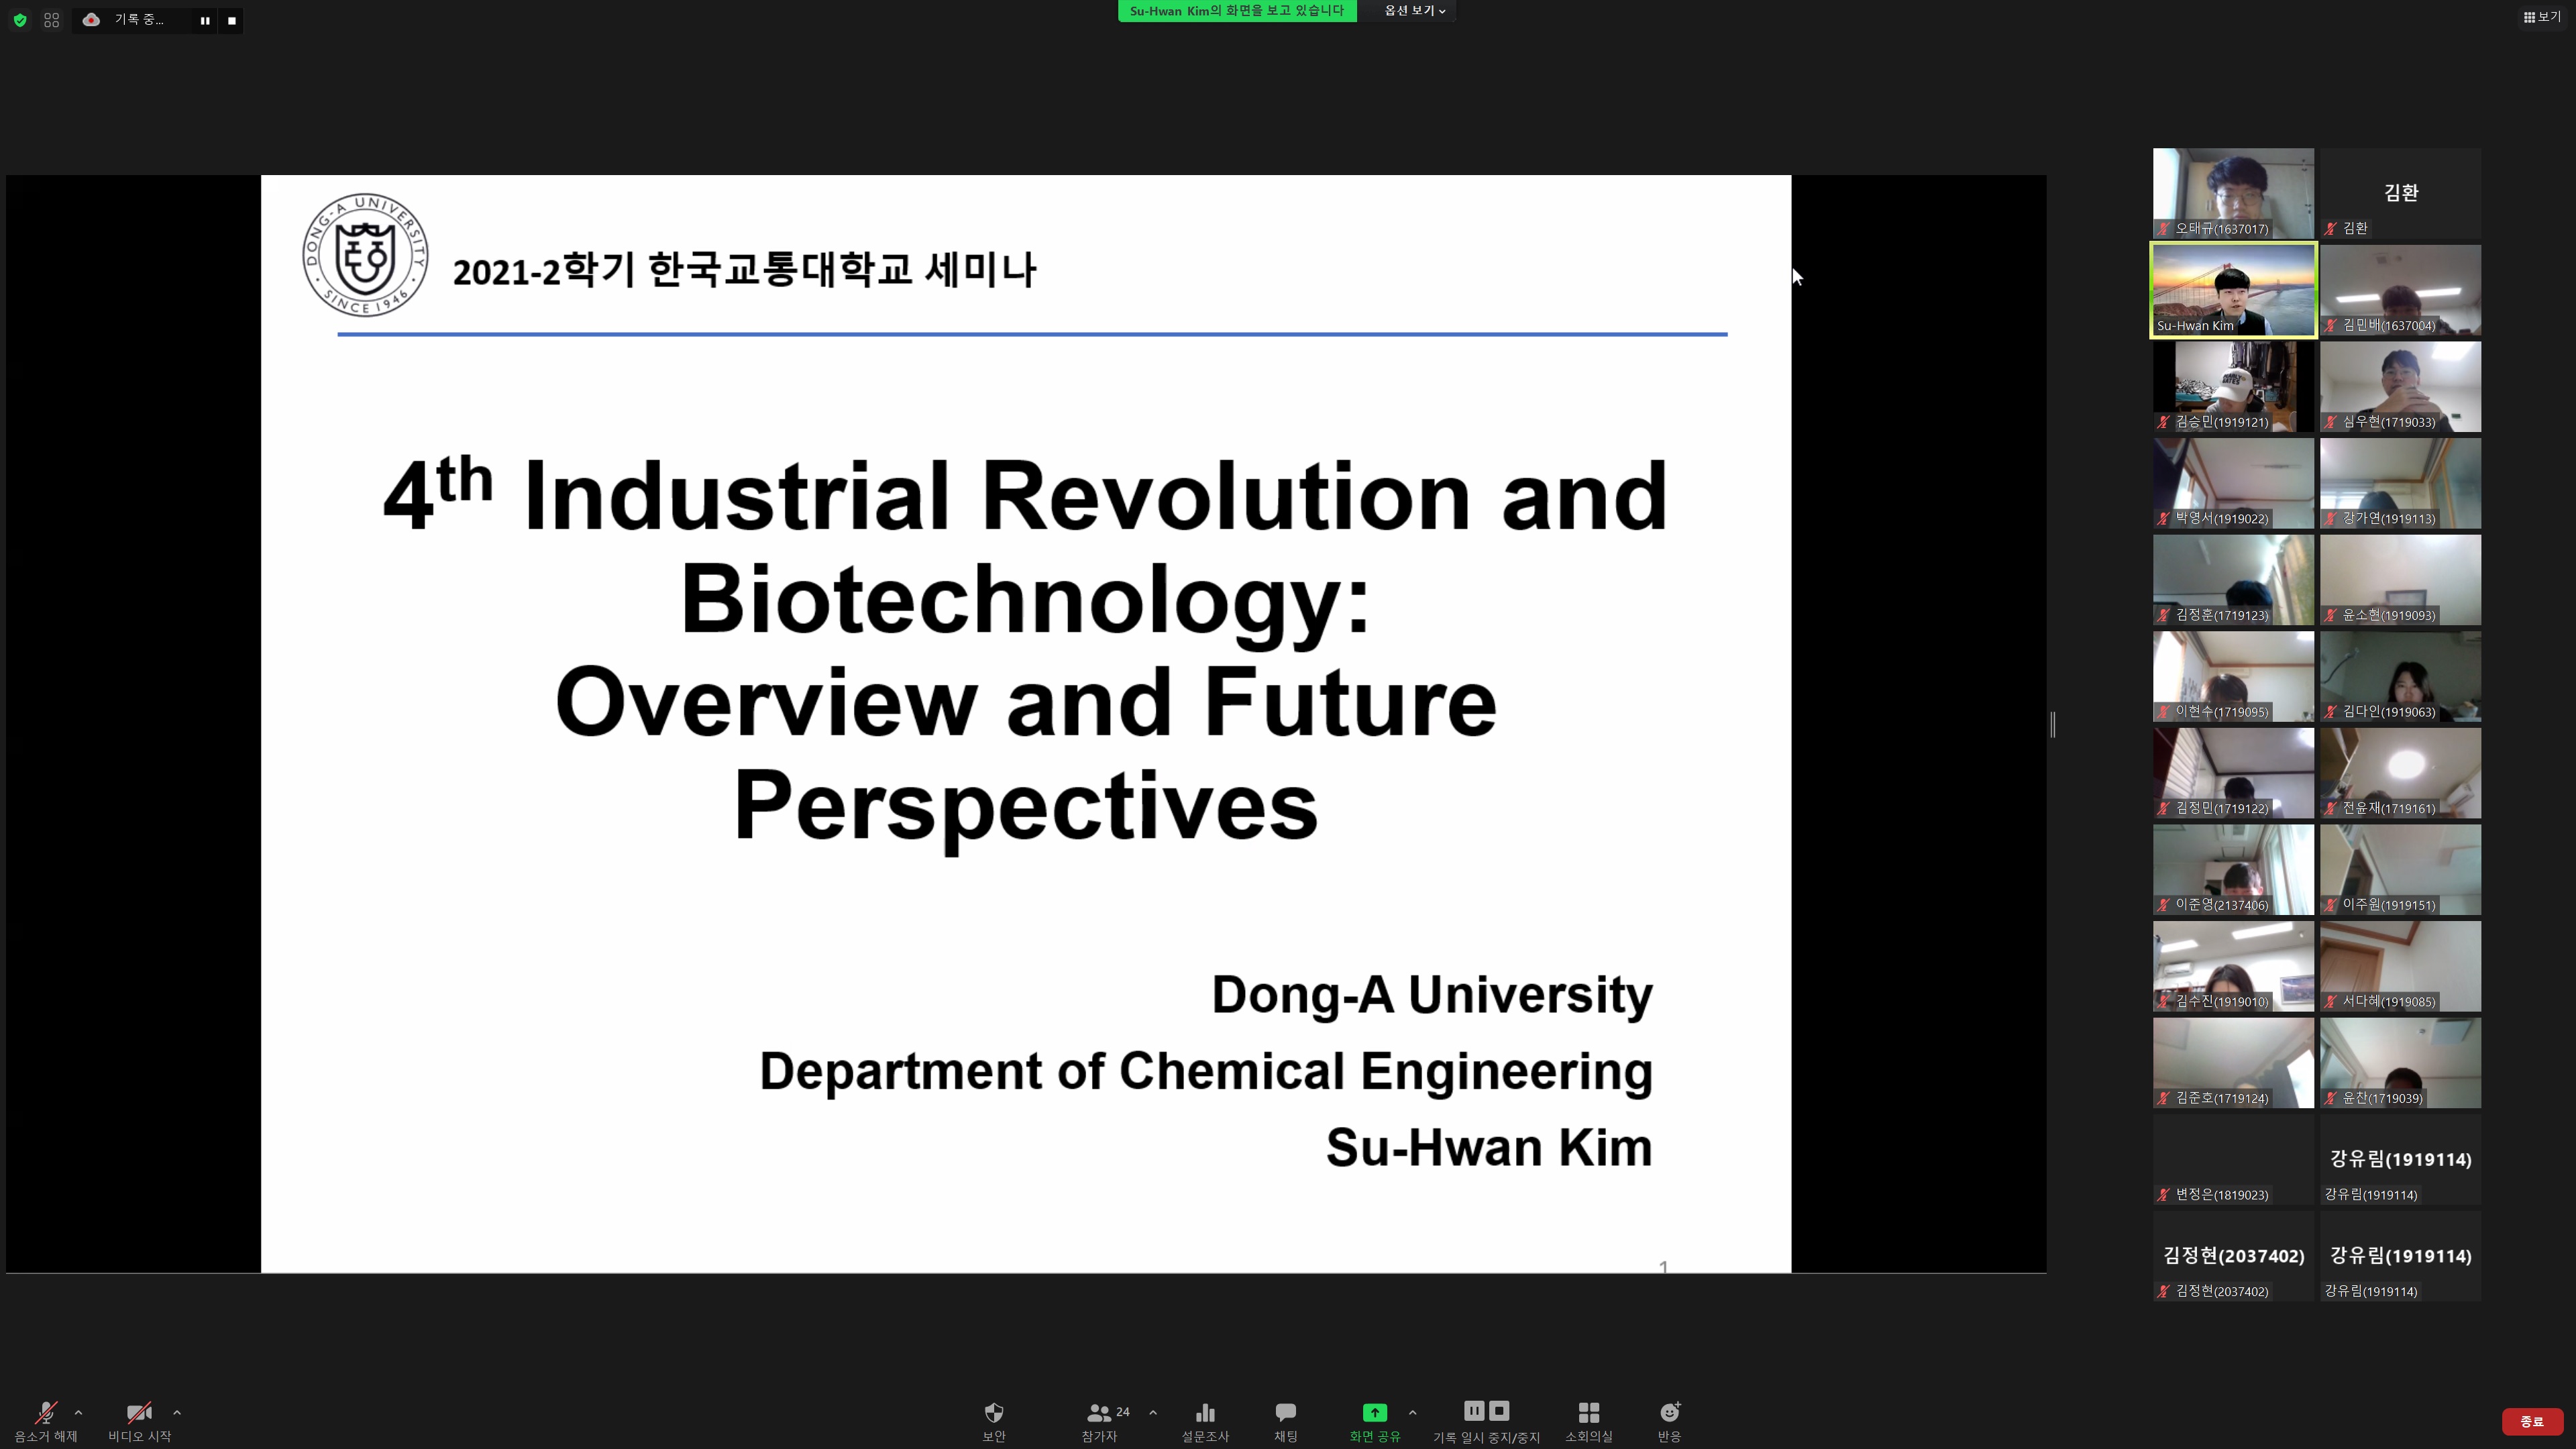This screenshot has width=2576, height=1449.
Task: Select 김정현(2037402) participant tile
Action: pos(2234,1256)
